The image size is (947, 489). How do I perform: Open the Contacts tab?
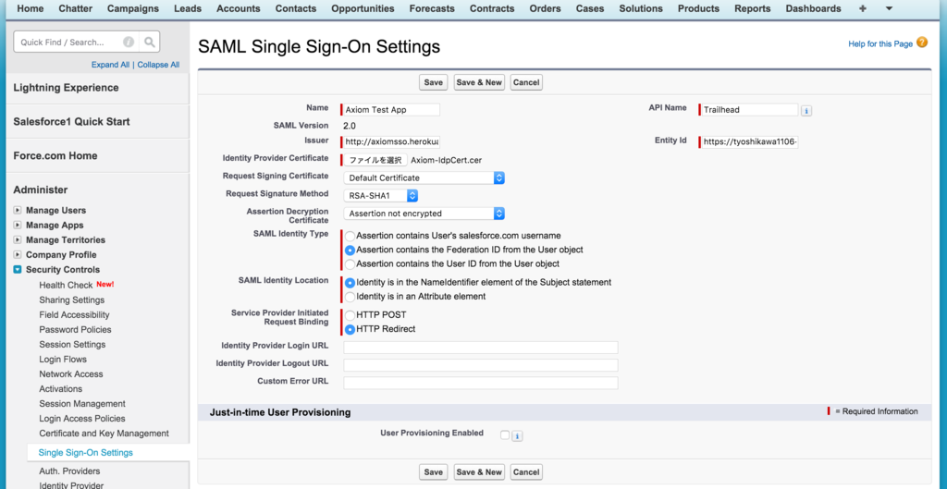pos(296,8)
